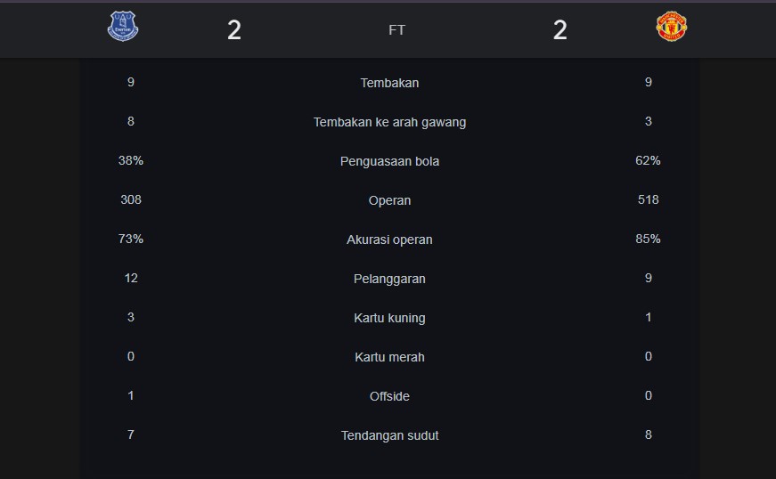The width and height of the screenshot is (776, 479).
Task: Click Everton's 38% possession value
Action: click(x=131, y=161)
